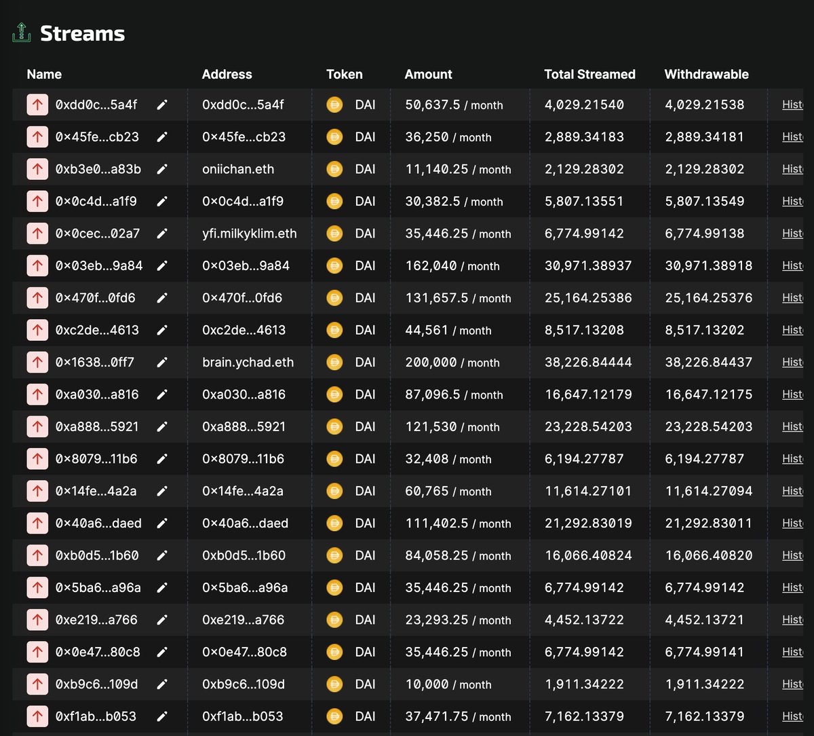The width and height of the screenshot is (814, 736).
Task: Click the Total Streamed column header
Action: [x=590, y=75]
